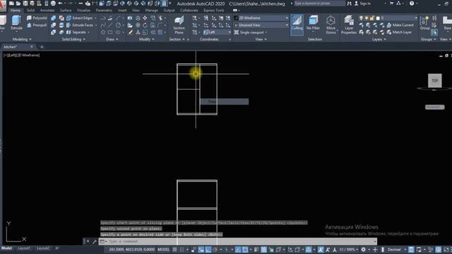
Task: Select the Move tool in Modify
Action: (x=145, y=18)
